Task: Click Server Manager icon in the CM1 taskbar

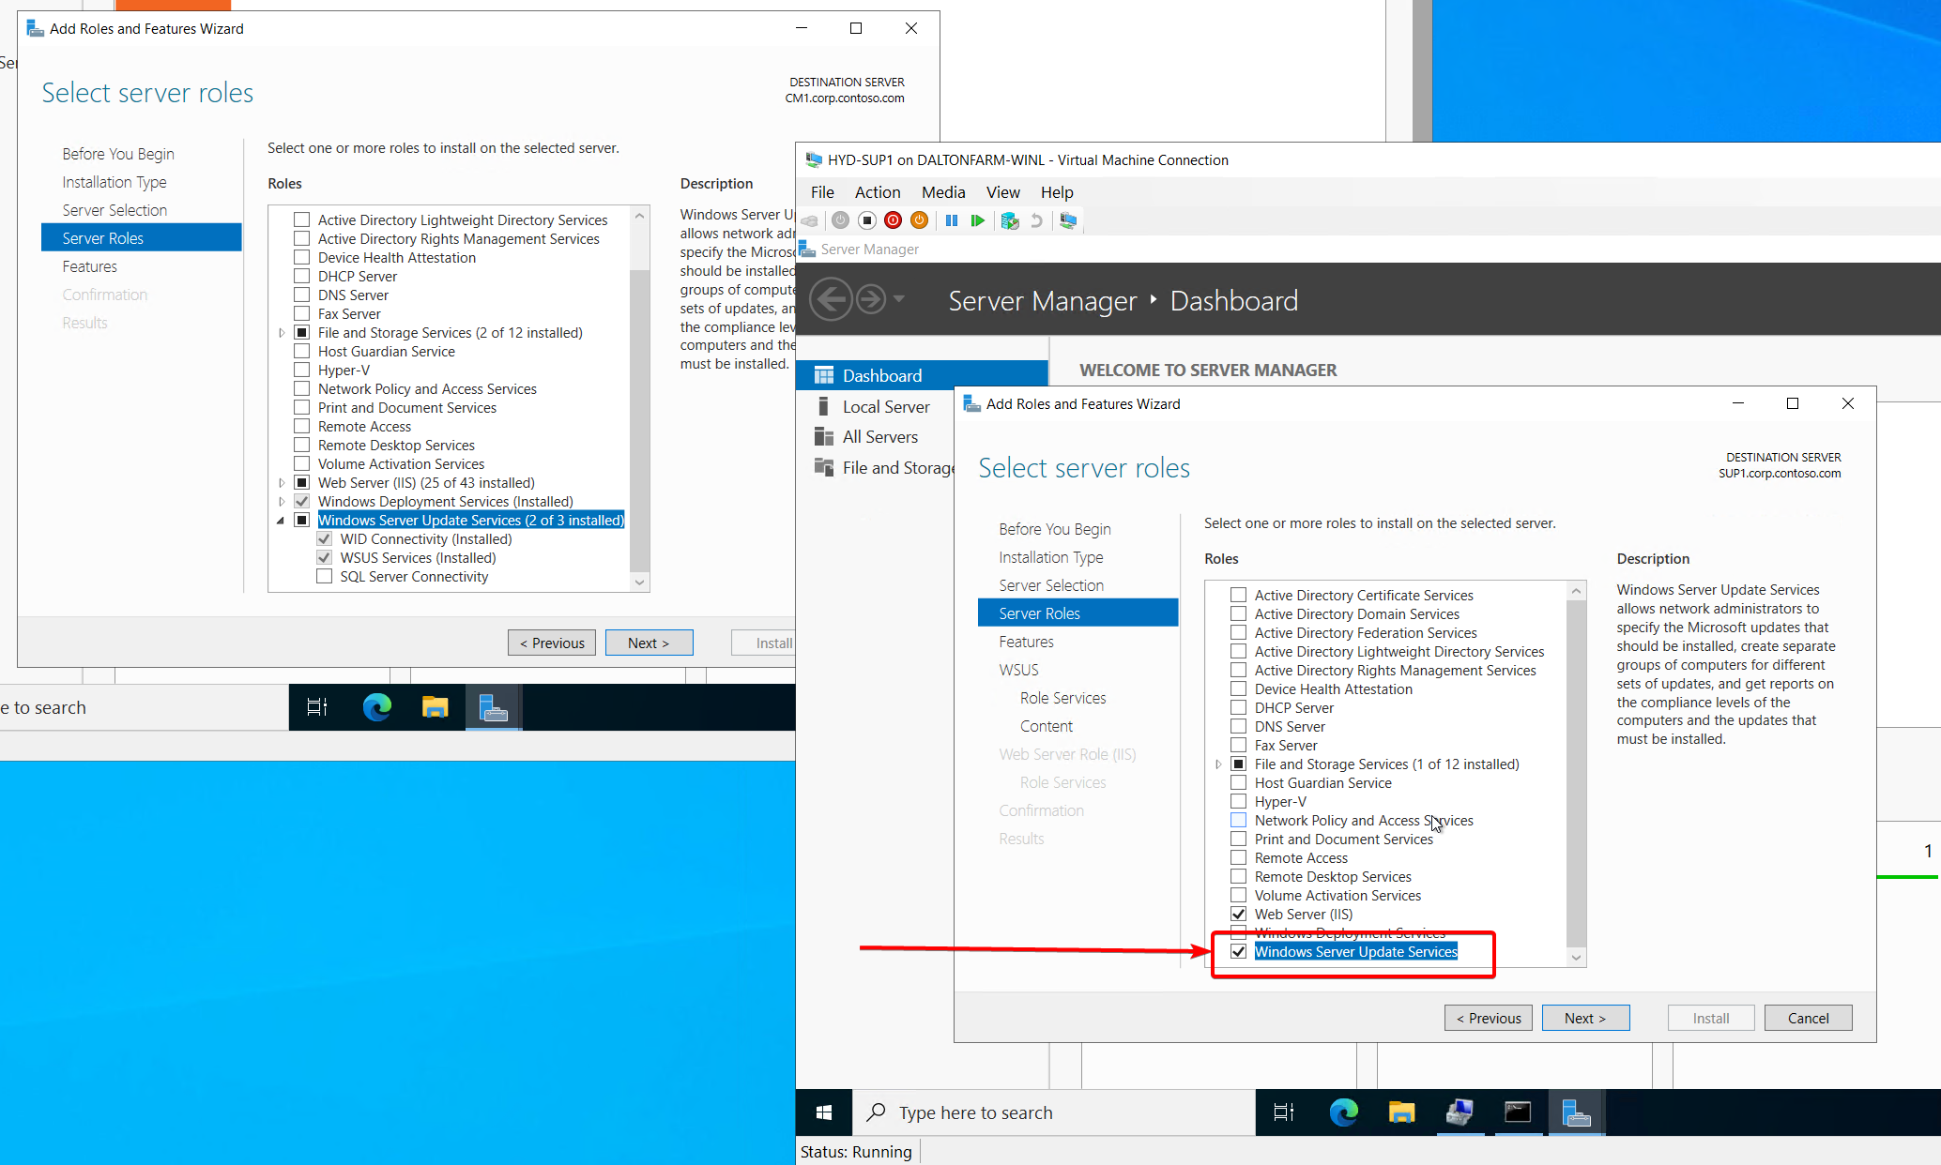Action: tap(494, 707)
